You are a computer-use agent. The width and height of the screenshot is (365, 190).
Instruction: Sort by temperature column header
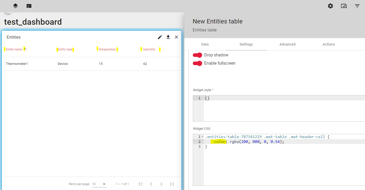[x=107, y=49]
